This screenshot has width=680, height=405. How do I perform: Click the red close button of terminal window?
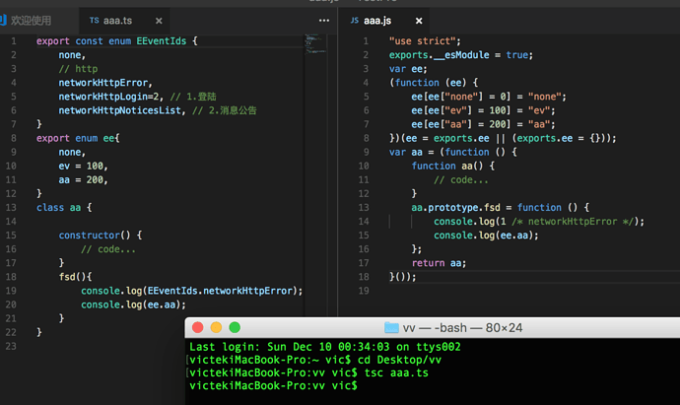pyautogui.click(x=198, y=327)
